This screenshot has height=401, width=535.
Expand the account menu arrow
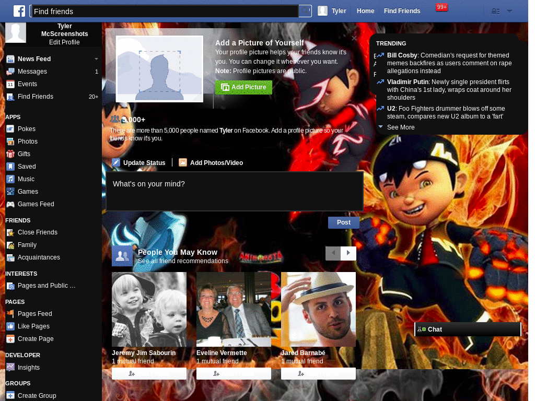(509, 11)
